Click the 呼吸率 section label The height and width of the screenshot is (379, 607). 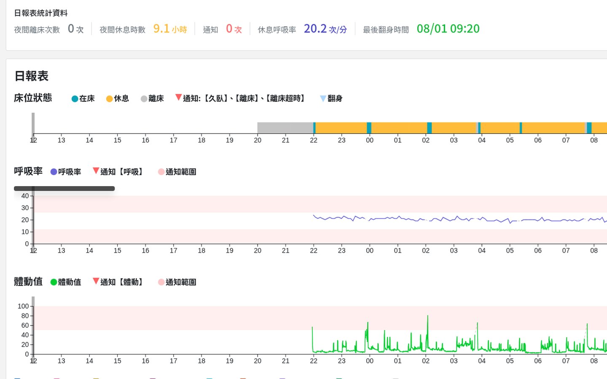(28, 171)
